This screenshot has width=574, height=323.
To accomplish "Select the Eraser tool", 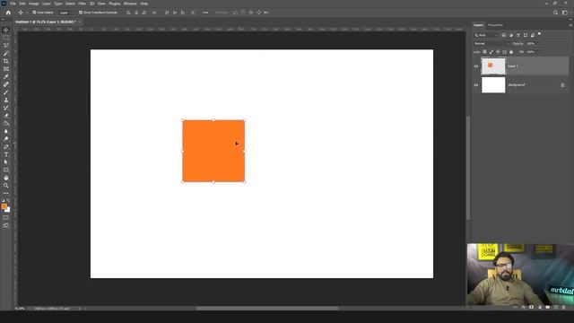I will point(6,116).
